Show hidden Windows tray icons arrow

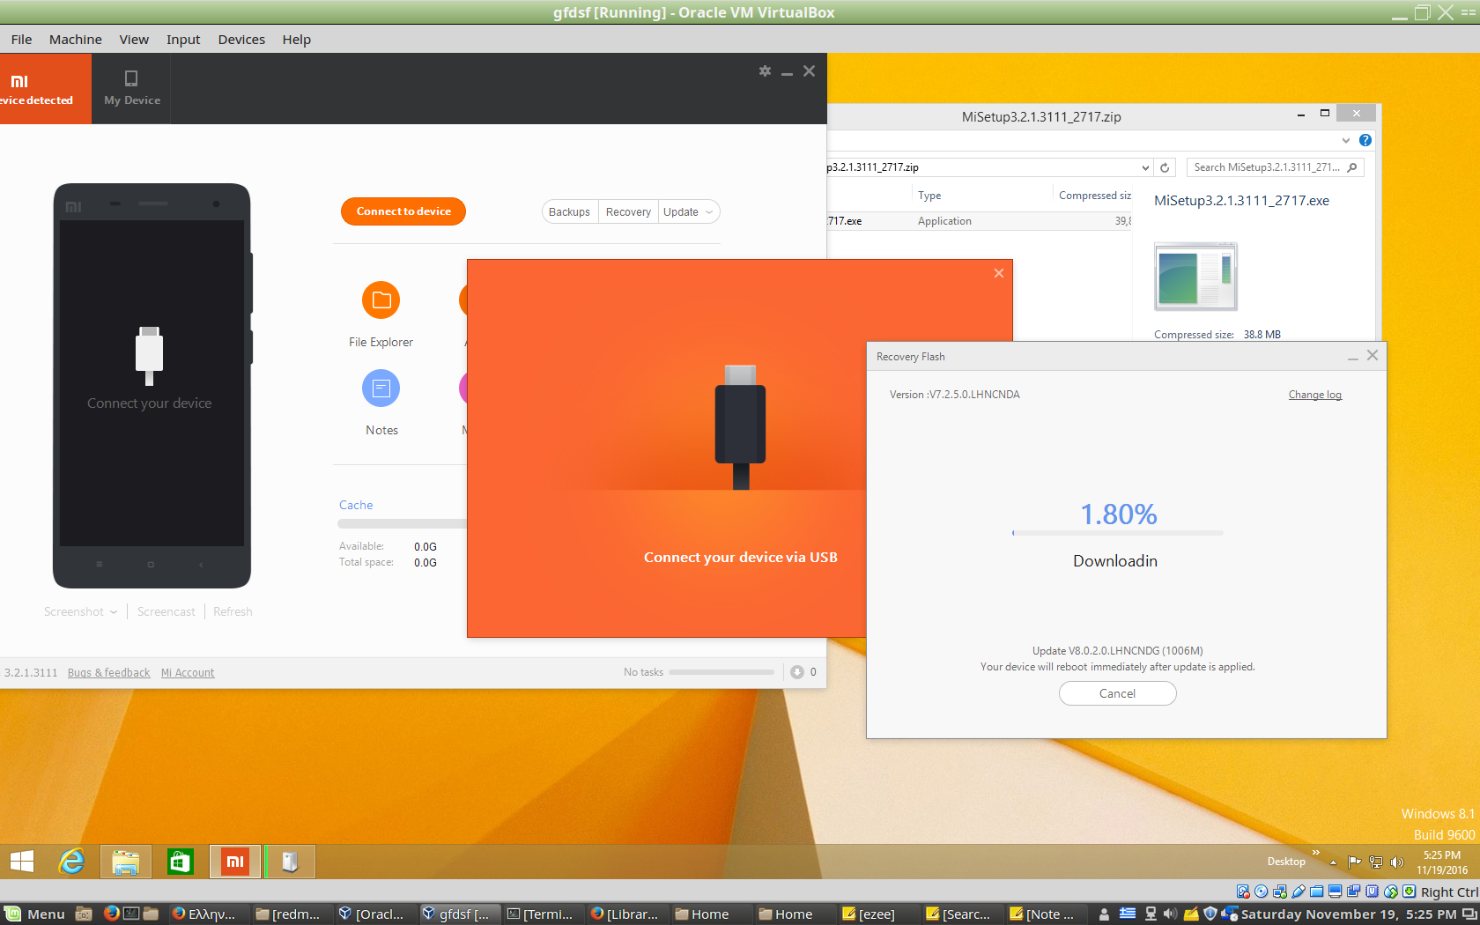(x=1334, y=862)
